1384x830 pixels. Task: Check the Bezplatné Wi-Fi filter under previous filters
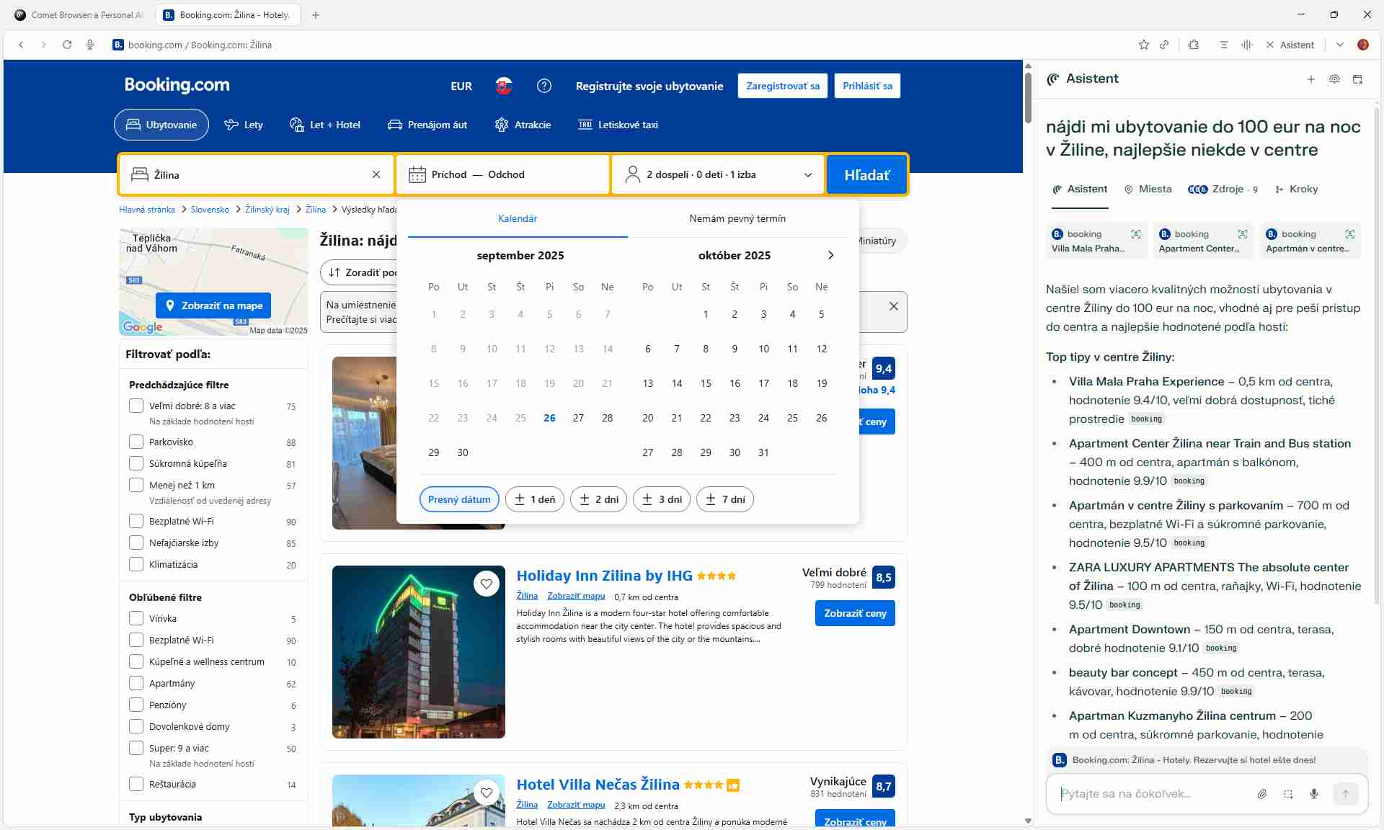tap(136, 521)
